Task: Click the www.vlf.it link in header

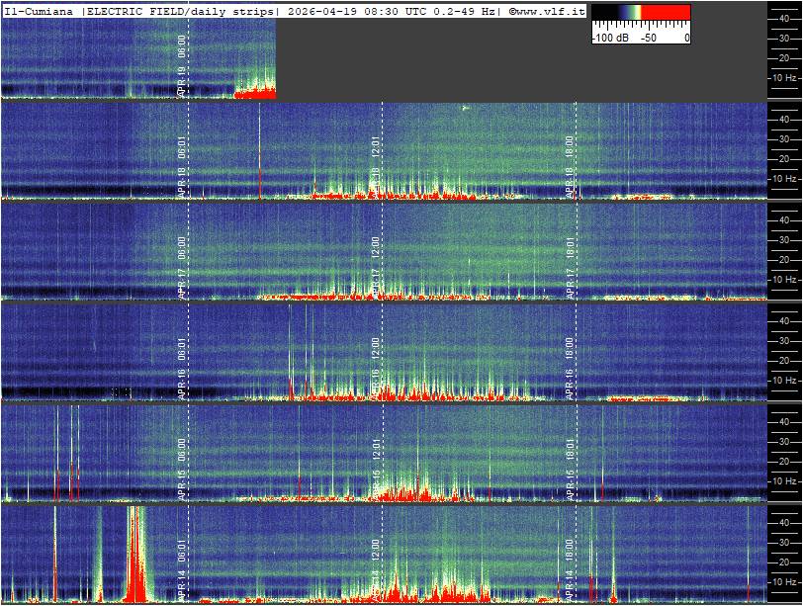Action: click(550, 11)
